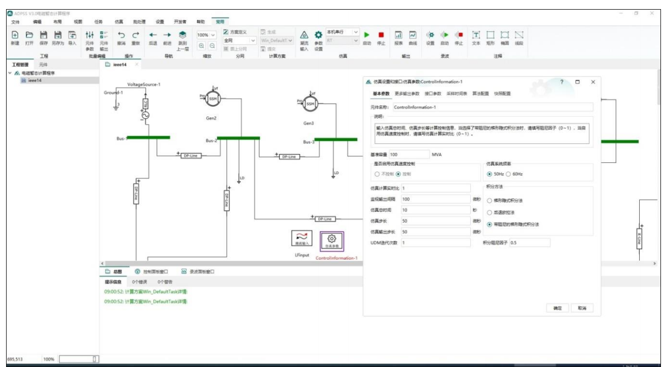Click the 确定 button in dialog

557,308
